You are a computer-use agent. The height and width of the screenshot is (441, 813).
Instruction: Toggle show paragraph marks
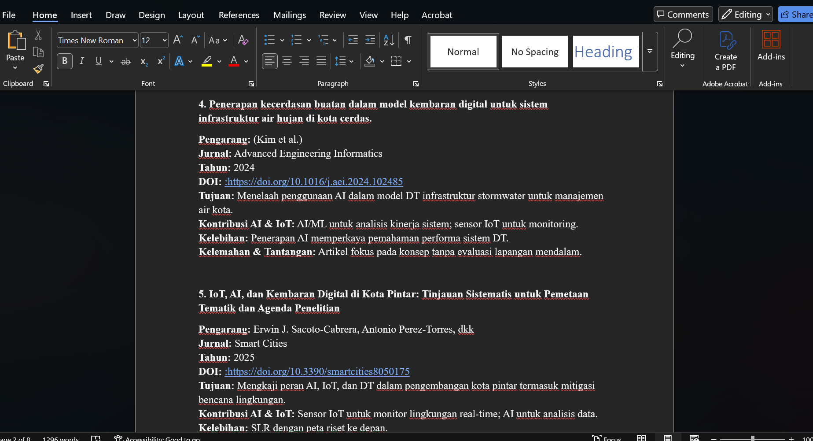click(408, 40)
